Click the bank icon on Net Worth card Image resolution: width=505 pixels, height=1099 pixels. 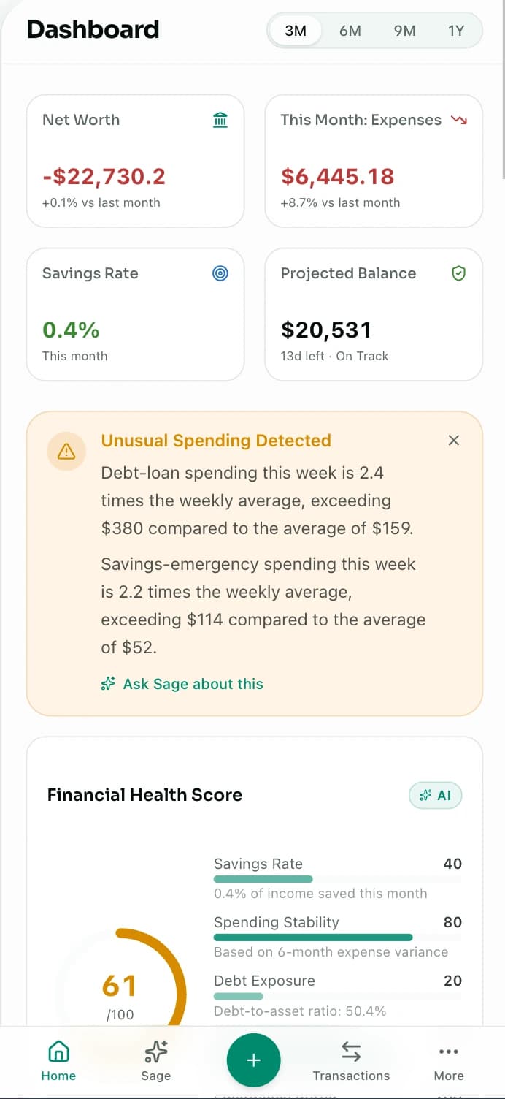click(220, 120)
